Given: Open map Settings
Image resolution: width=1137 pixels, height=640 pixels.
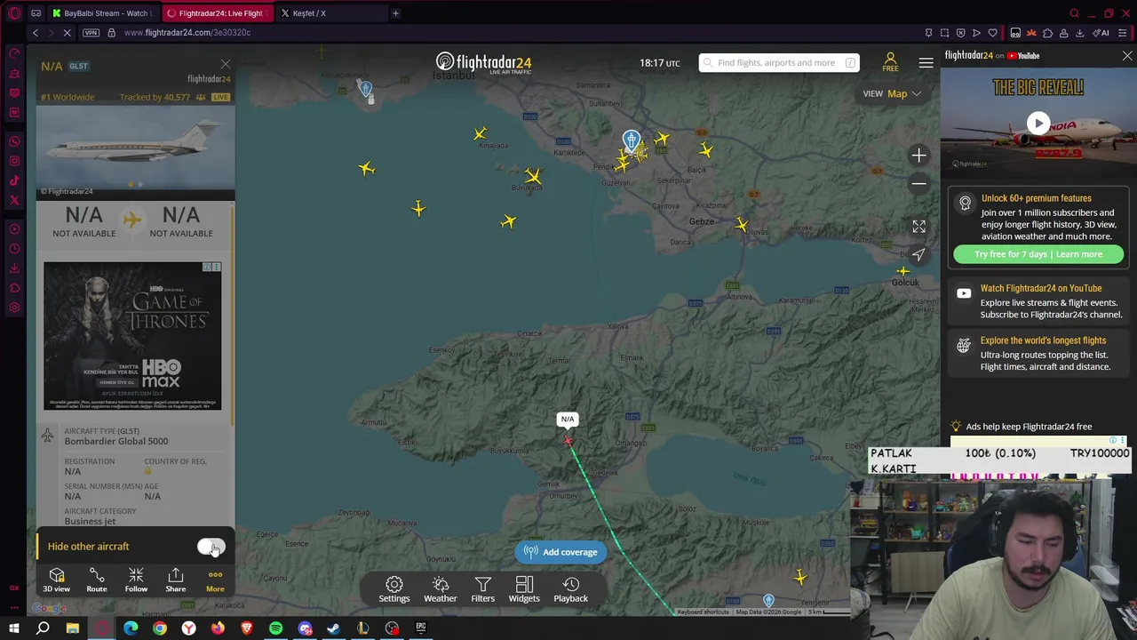Looking at the screenshot, I should (394, 588).
